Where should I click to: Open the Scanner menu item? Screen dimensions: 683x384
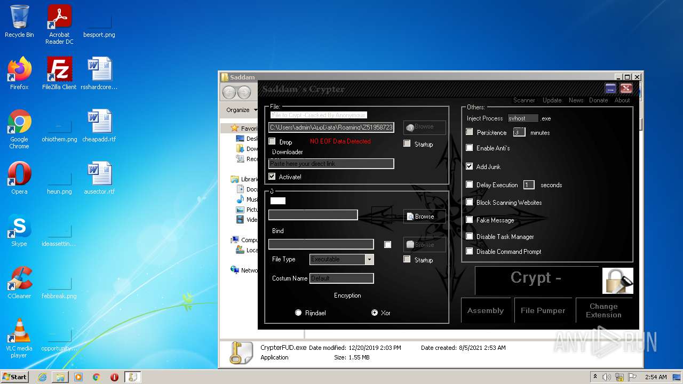[524, 100]
